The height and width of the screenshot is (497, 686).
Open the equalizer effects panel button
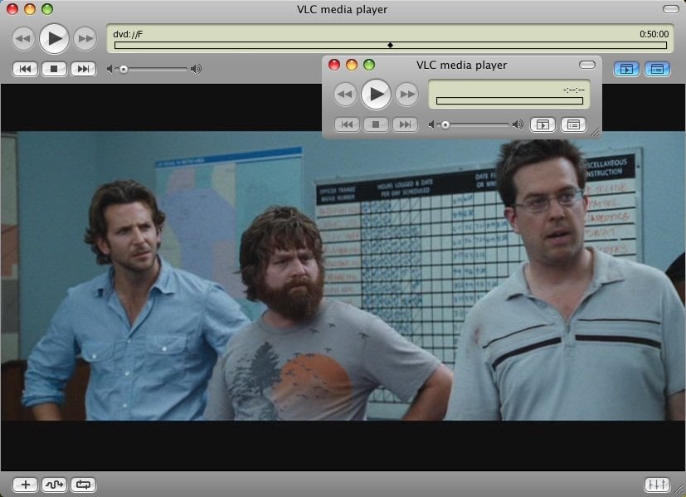click(x=657, y=485)
